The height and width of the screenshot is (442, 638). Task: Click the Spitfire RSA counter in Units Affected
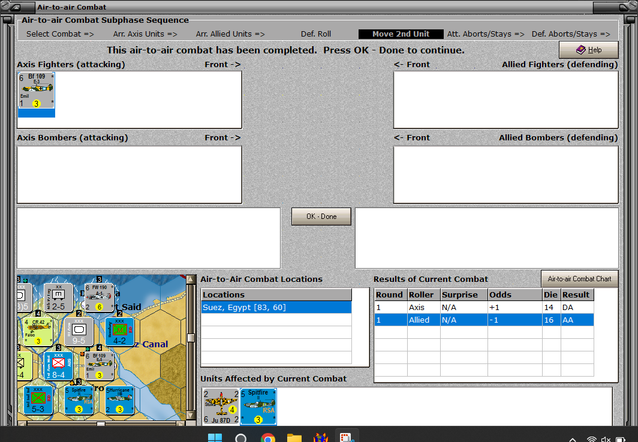[x=258, y=406]
